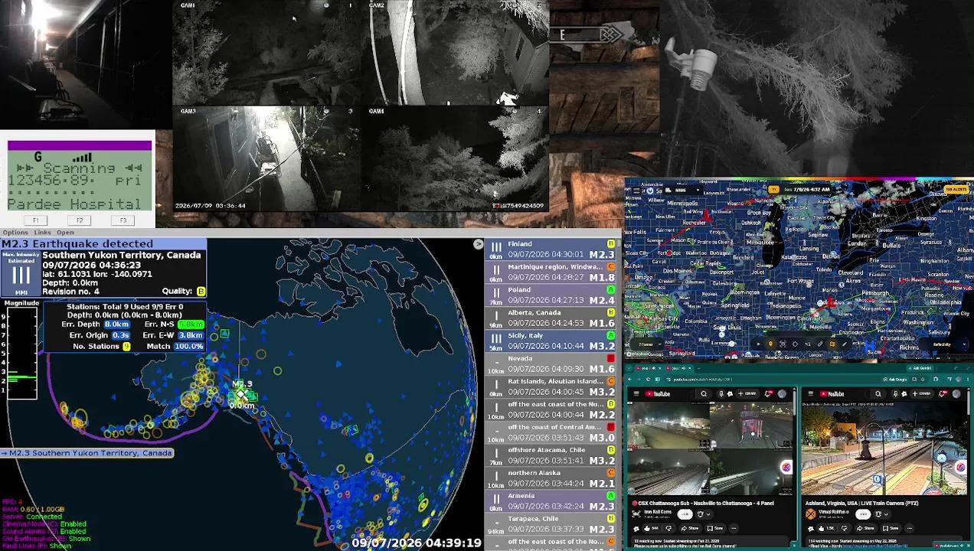
Task: Click the YouTube search icon in left window
Action: (x=704, y=394)
